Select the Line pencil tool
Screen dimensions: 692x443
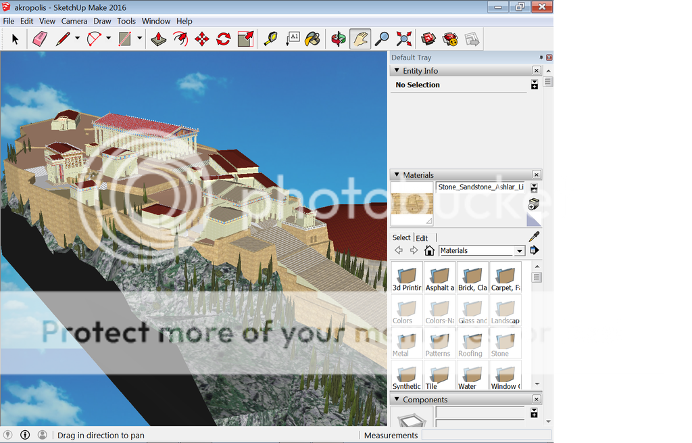[63, 39]
